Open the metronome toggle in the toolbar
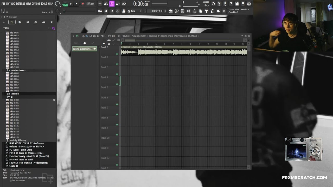Viewport: 333px width, 187px height. tap(100, 4)
